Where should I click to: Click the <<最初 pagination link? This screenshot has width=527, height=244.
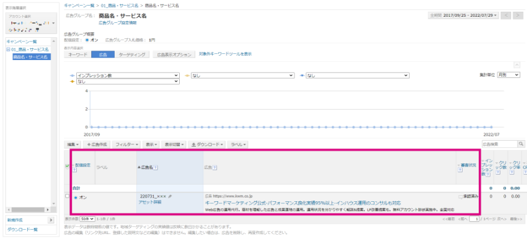(448, 219)
